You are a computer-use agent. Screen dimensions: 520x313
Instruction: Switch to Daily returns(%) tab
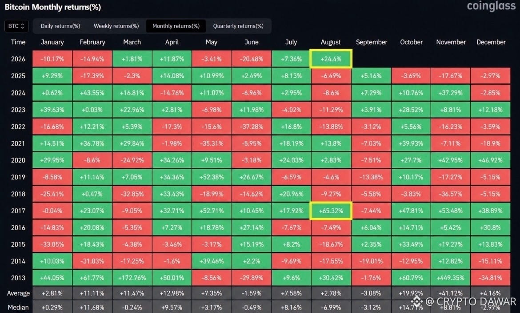coord(60,26)
